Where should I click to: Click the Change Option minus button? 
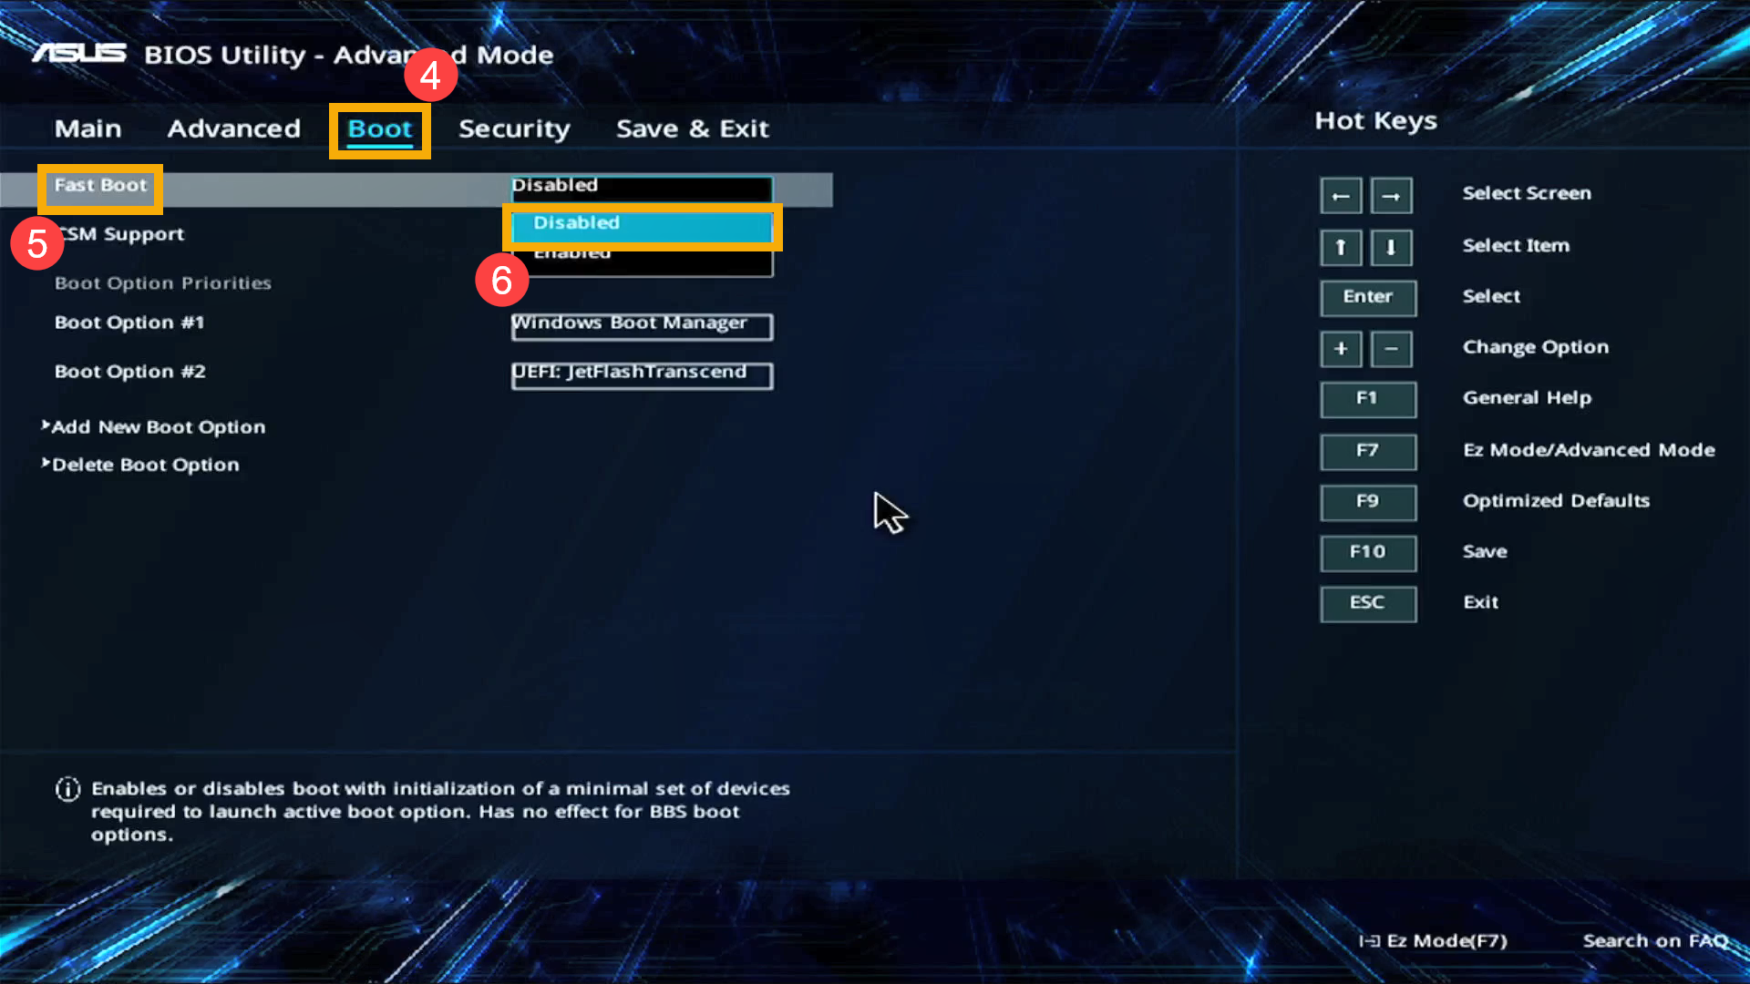[x=1391, y=347]
